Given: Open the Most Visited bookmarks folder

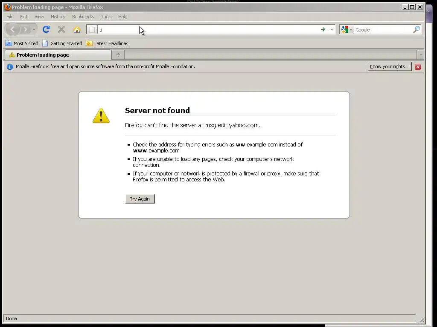Looking at the screenshot, I should click(x=22, y=43).
